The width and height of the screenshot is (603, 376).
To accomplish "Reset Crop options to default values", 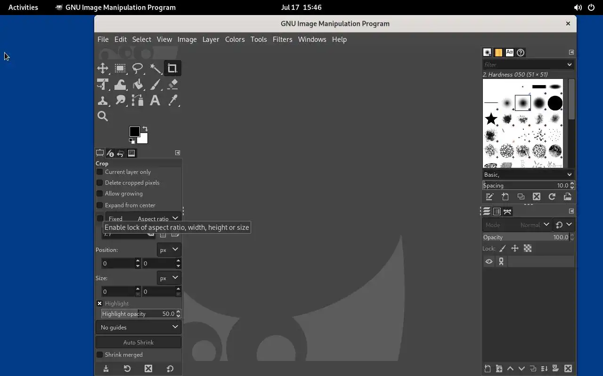I will coord(170,368).
